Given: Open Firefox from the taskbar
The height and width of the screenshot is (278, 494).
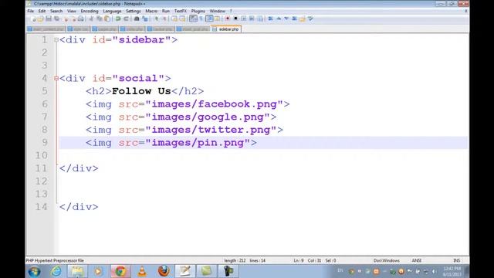Looking at the screenshot, I should tap(164, 271).
